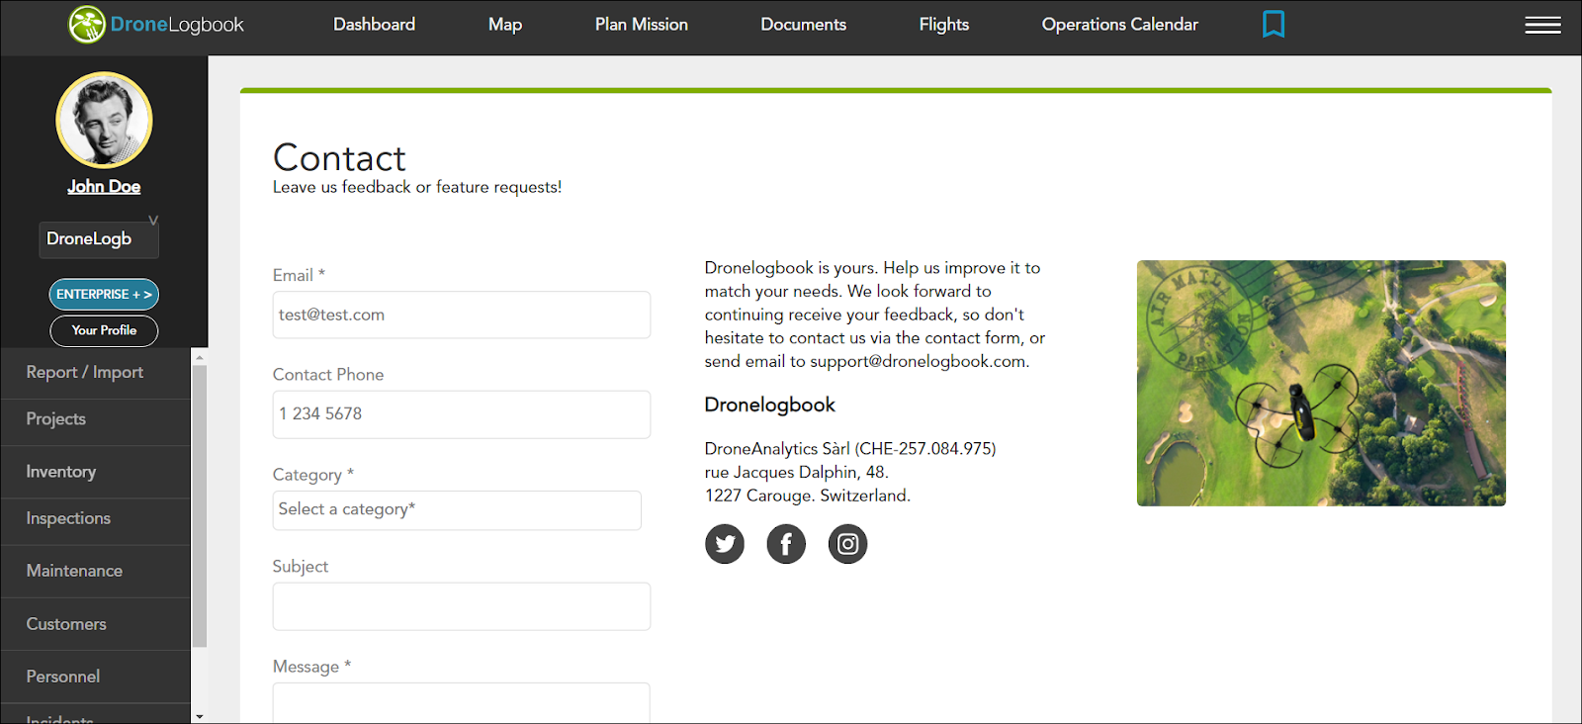1582x724 pixels.
Task: Click the ENTERPRISE + > button
Action: (104, 295)
